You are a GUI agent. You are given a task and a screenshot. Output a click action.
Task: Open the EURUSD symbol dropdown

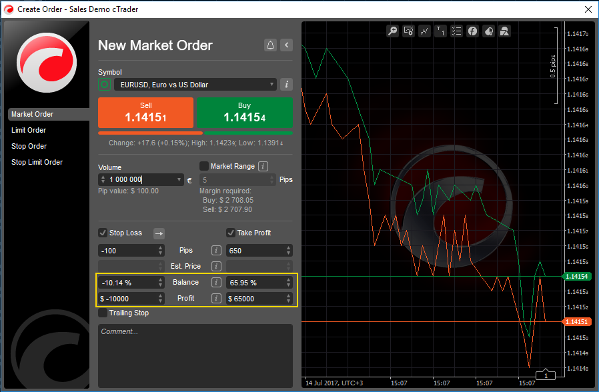tap(195, 85)
